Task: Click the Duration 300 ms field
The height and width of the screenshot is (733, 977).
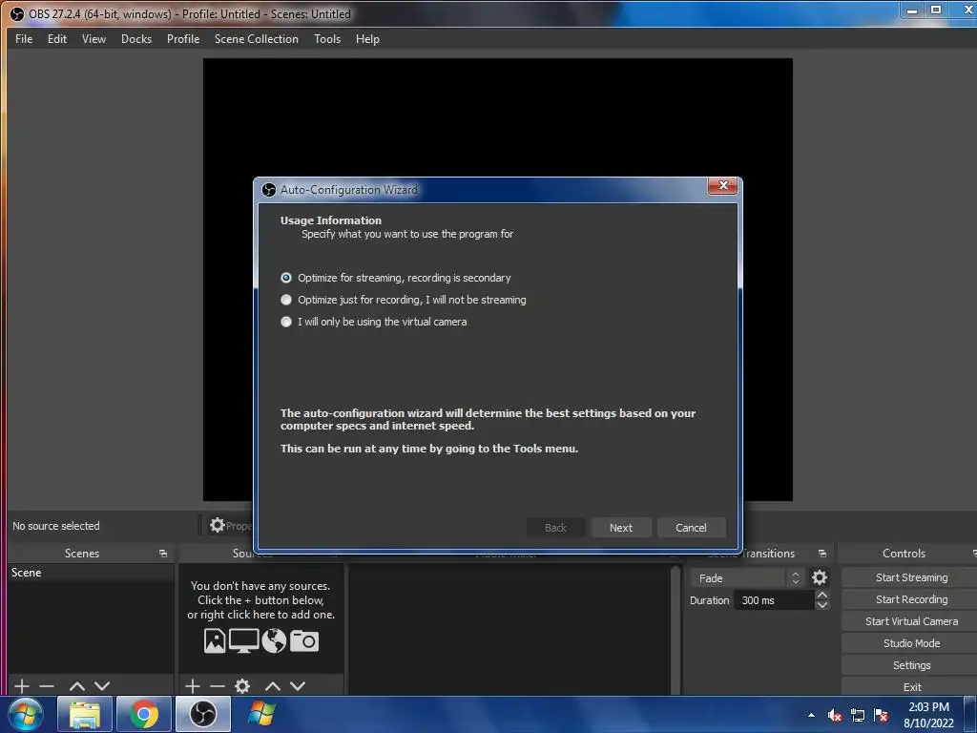Action: click(x=775, y=600)
